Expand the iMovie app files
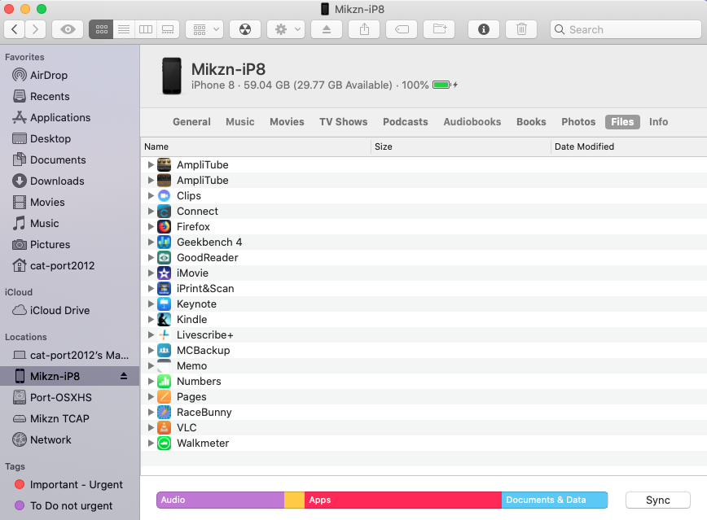The width and height of the screenshot is (707, 520). tap(151, 273)
